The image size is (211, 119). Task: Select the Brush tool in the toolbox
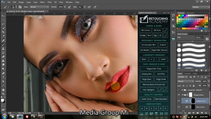3,45
